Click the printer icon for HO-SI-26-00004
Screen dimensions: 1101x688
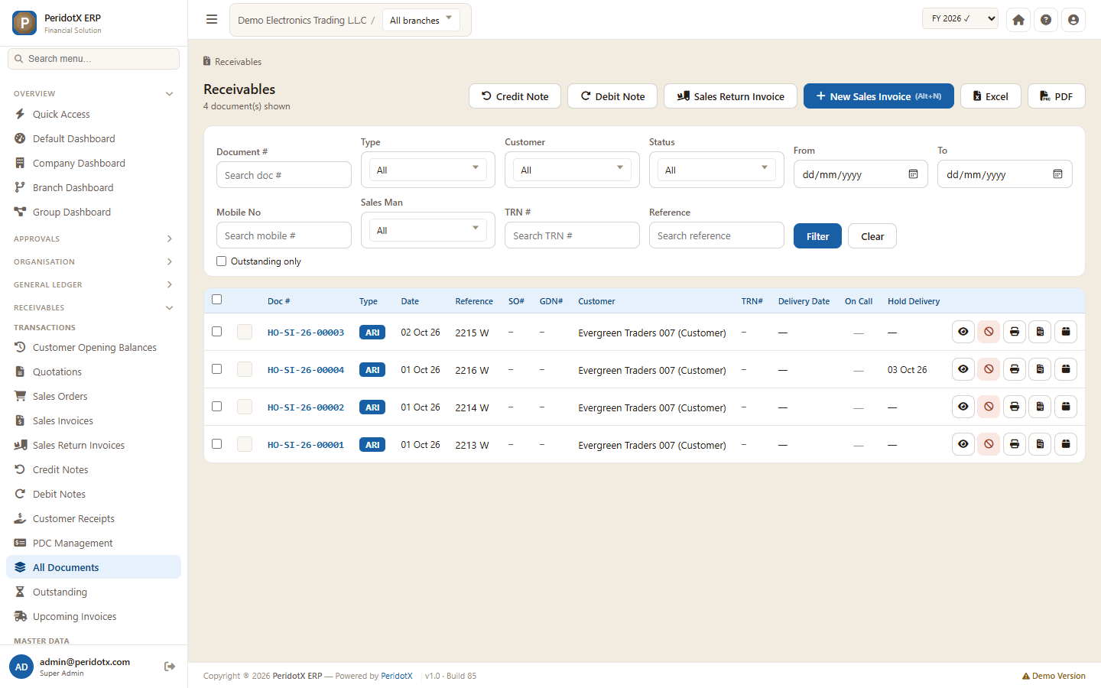click(1015, 369)
